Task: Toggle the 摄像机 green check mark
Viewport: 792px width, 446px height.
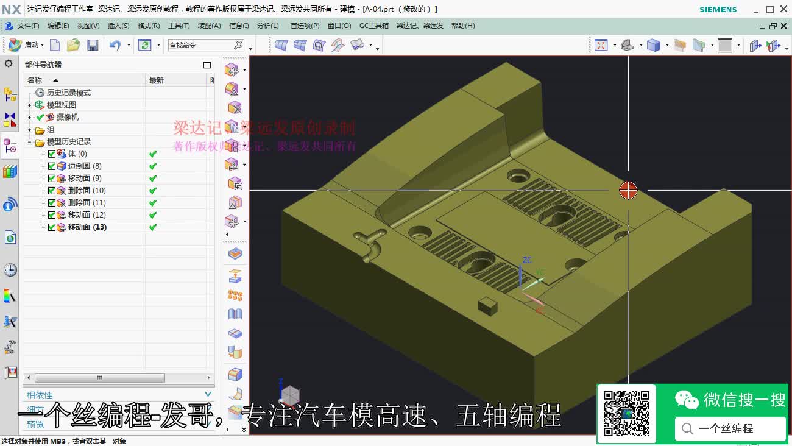Action: click(40, 117)
